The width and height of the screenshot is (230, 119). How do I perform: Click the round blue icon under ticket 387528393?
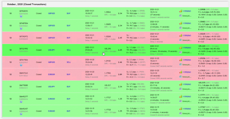click(x=21, y=16)
